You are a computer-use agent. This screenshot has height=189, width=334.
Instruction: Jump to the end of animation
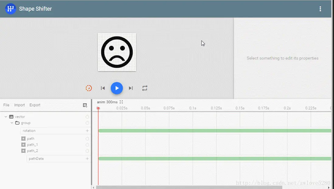(131, 88)
